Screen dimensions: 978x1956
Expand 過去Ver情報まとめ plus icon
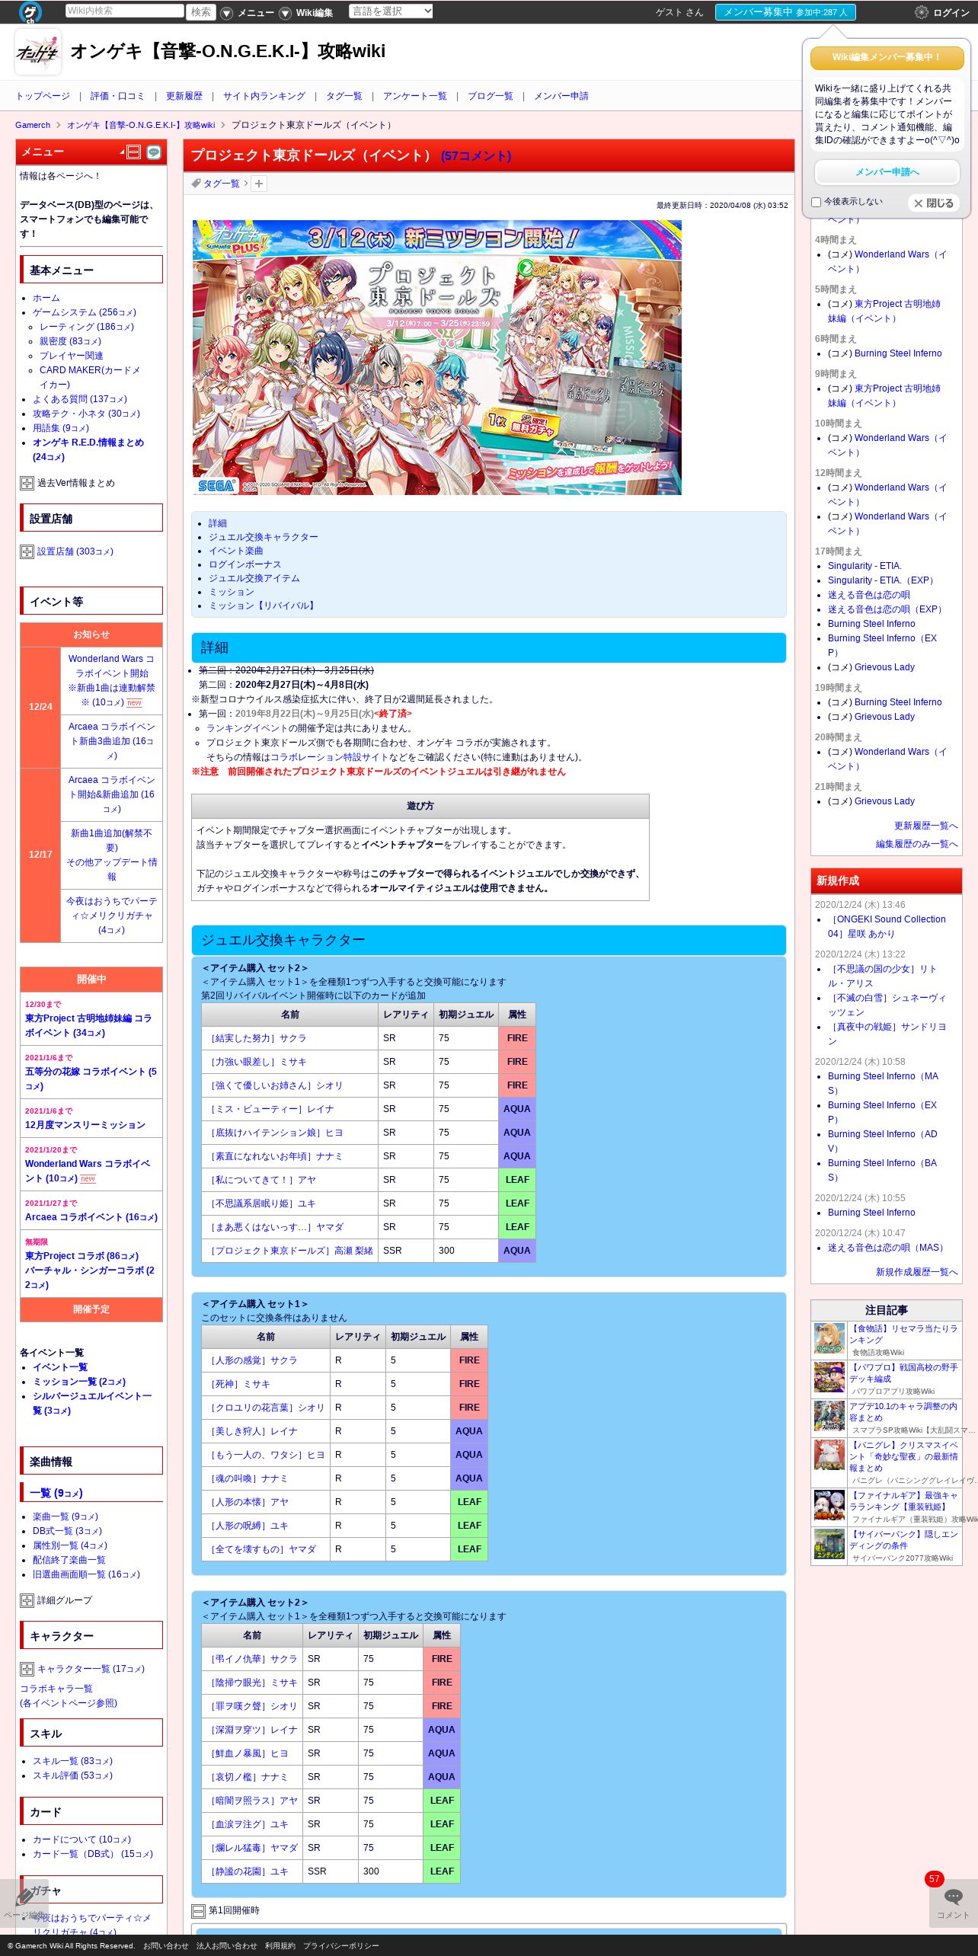coord(27,483)
